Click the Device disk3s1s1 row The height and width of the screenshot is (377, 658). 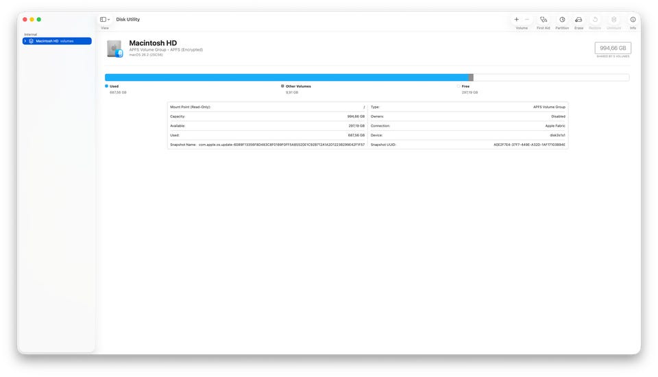tap(468, 135)
